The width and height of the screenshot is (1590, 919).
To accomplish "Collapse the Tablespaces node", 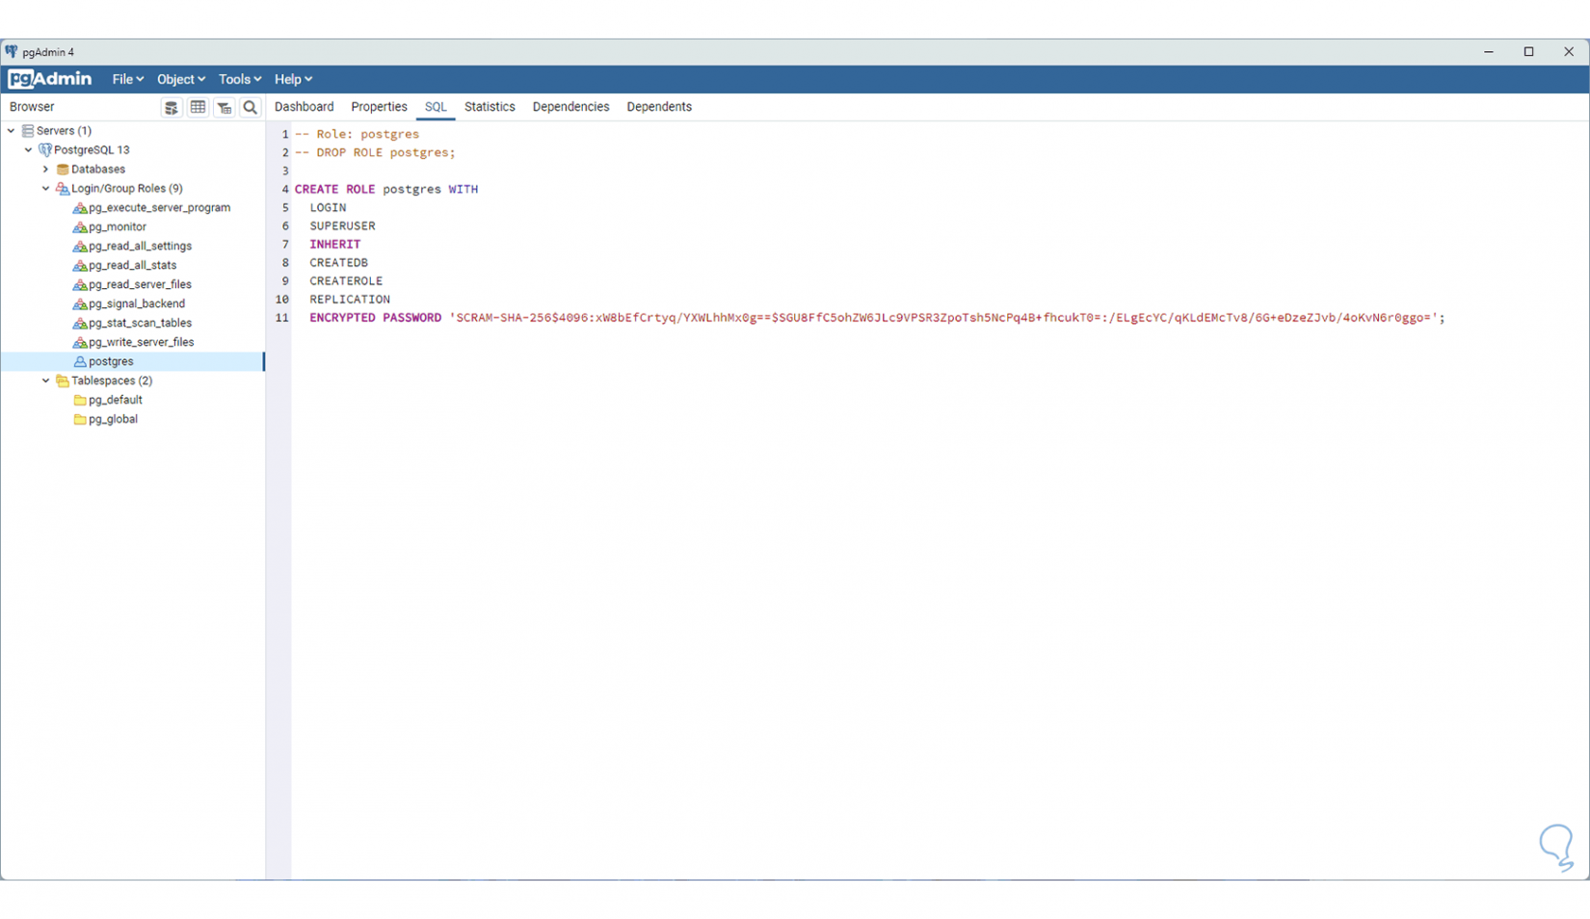I will pyautogui.click(x=46, y=381).
